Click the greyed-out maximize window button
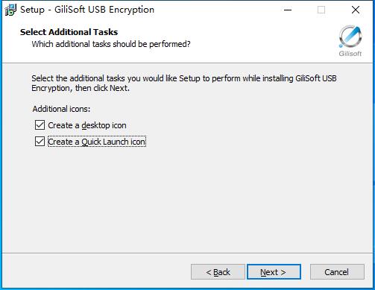Image resolution: width=375 pixels, height=290 pixels. [x=321, y=10]
